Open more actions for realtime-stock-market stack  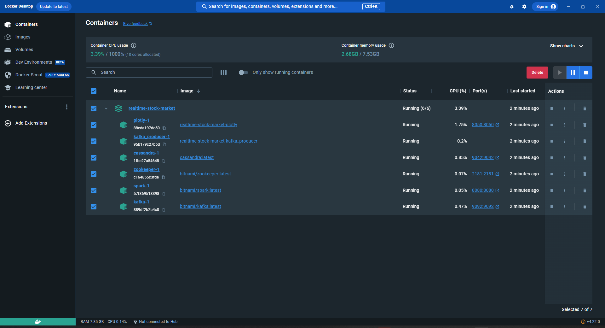tap(564, 108)
